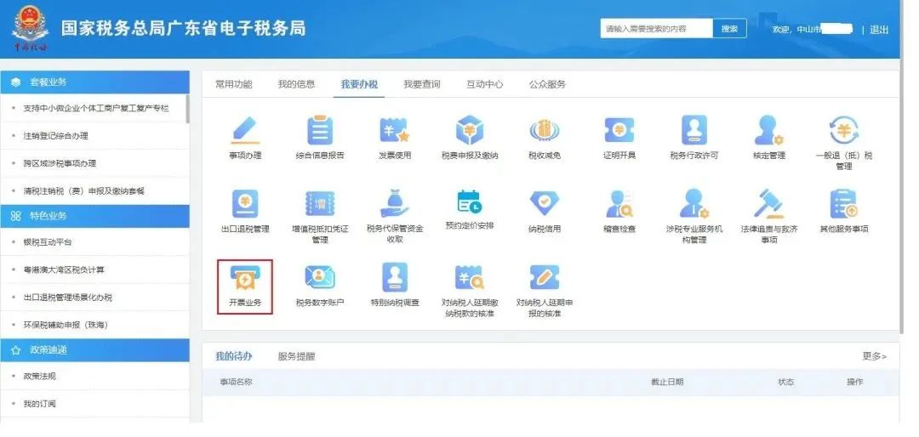Click 退出 to log out
919x437 pixels.
pyautogui.click(x=879, y=29)
